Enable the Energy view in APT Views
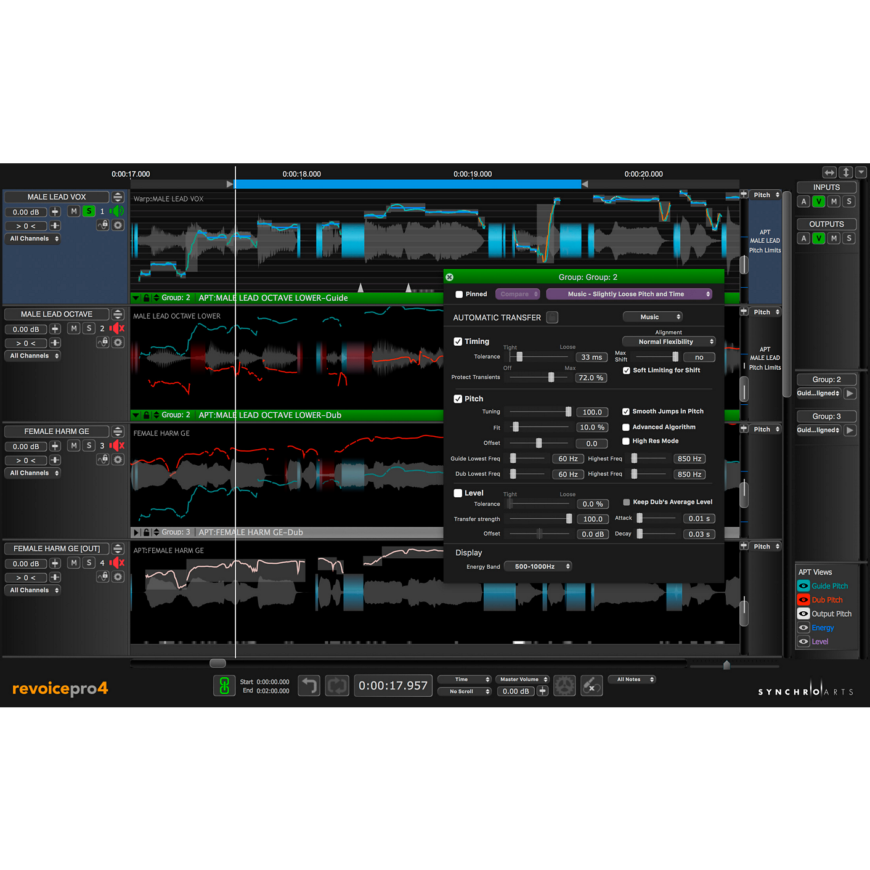Screen dimensions: 870x870 point(803,627)
